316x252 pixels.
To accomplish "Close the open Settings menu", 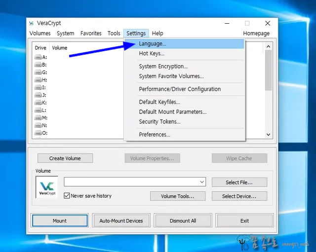I will [x=136, y=33].
